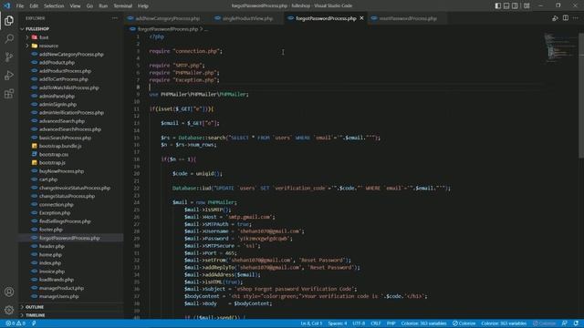This screenshot has height=328, width=584.
Task: Select language mode PHP
Action: point(391,323)
